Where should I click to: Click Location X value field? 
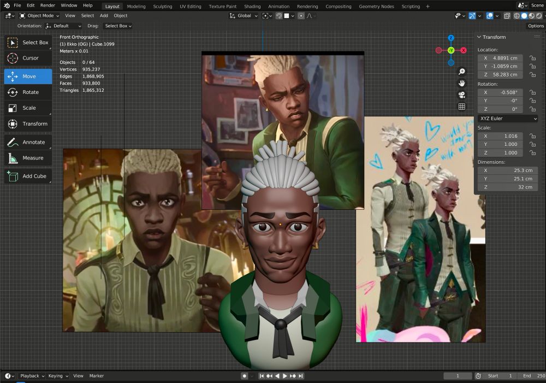(500, 58)
